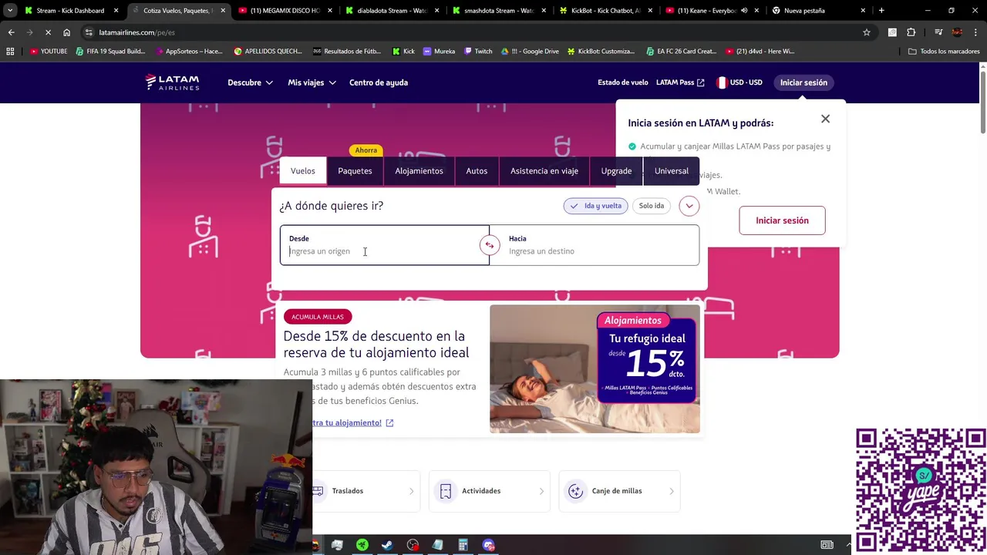Image resolution: width=987 pixels, height=555 pixels.
Task: Switch to the diabladota Stream tab
Action: click(392, 11)
